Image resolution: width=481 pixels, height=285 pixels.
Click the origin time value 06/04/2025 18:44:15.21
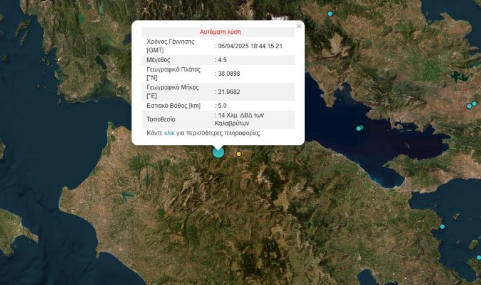point(249,46)
